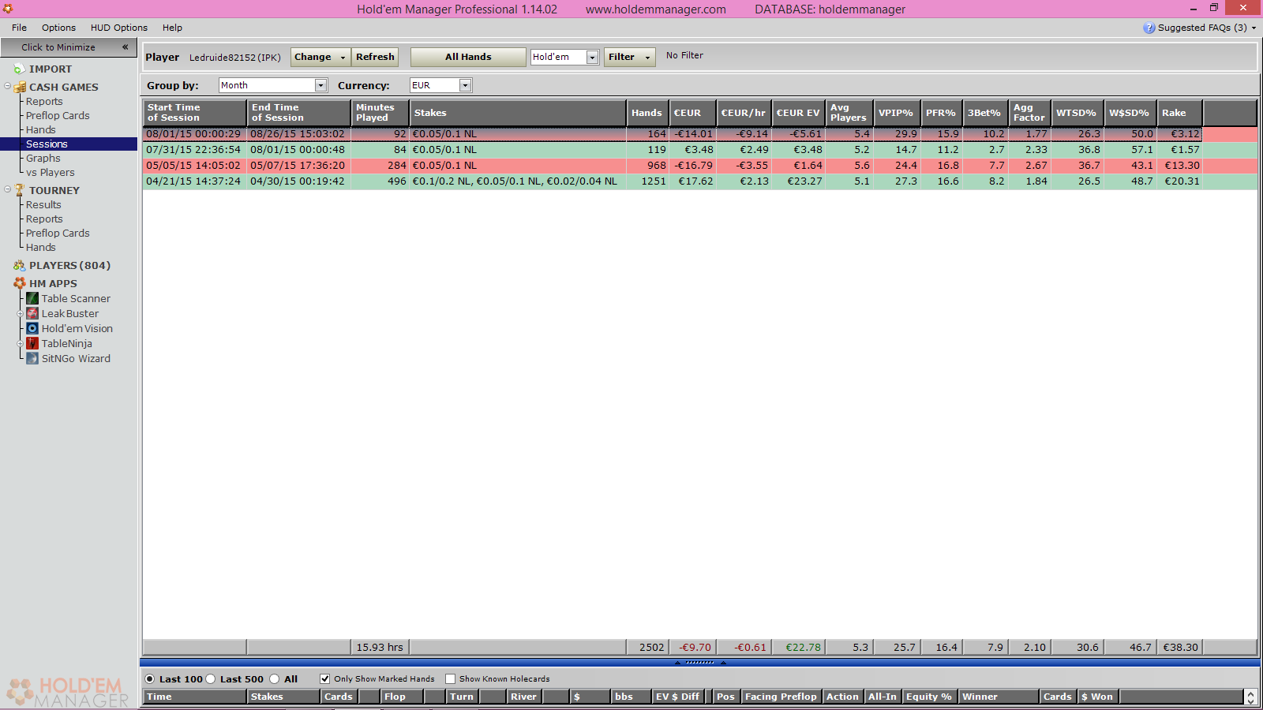This screenshot has height=710, width=1263.
Task: Open tourney Results view
Action: click(43, 205)
